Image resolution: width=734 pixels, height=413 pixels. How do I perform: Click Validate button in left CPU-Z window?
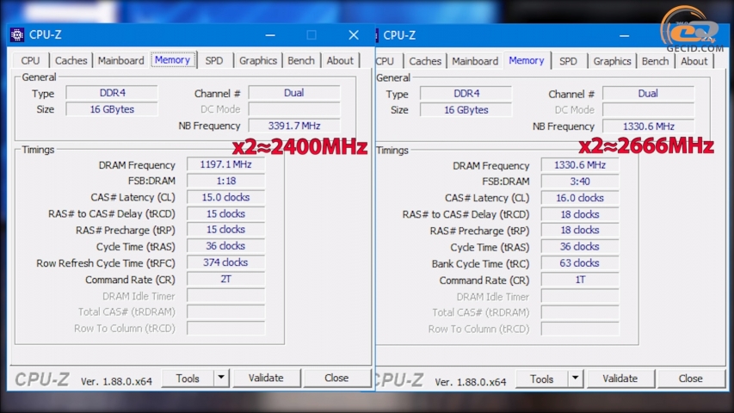[266, 379]
